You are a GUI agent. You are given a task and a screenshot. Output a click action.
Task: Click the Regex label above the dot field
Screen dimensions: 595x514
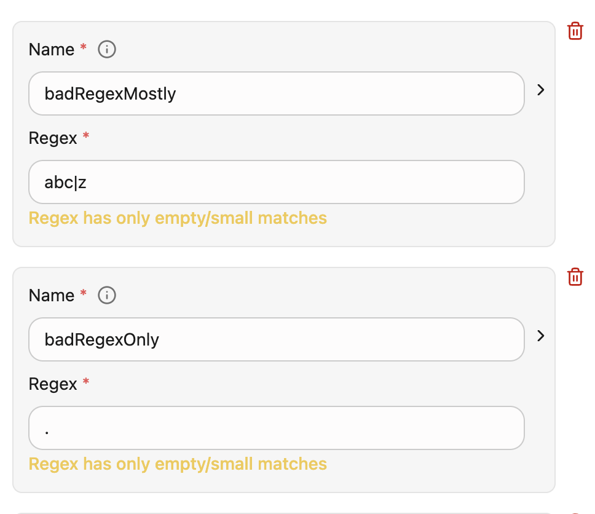(x=53, y=384)
